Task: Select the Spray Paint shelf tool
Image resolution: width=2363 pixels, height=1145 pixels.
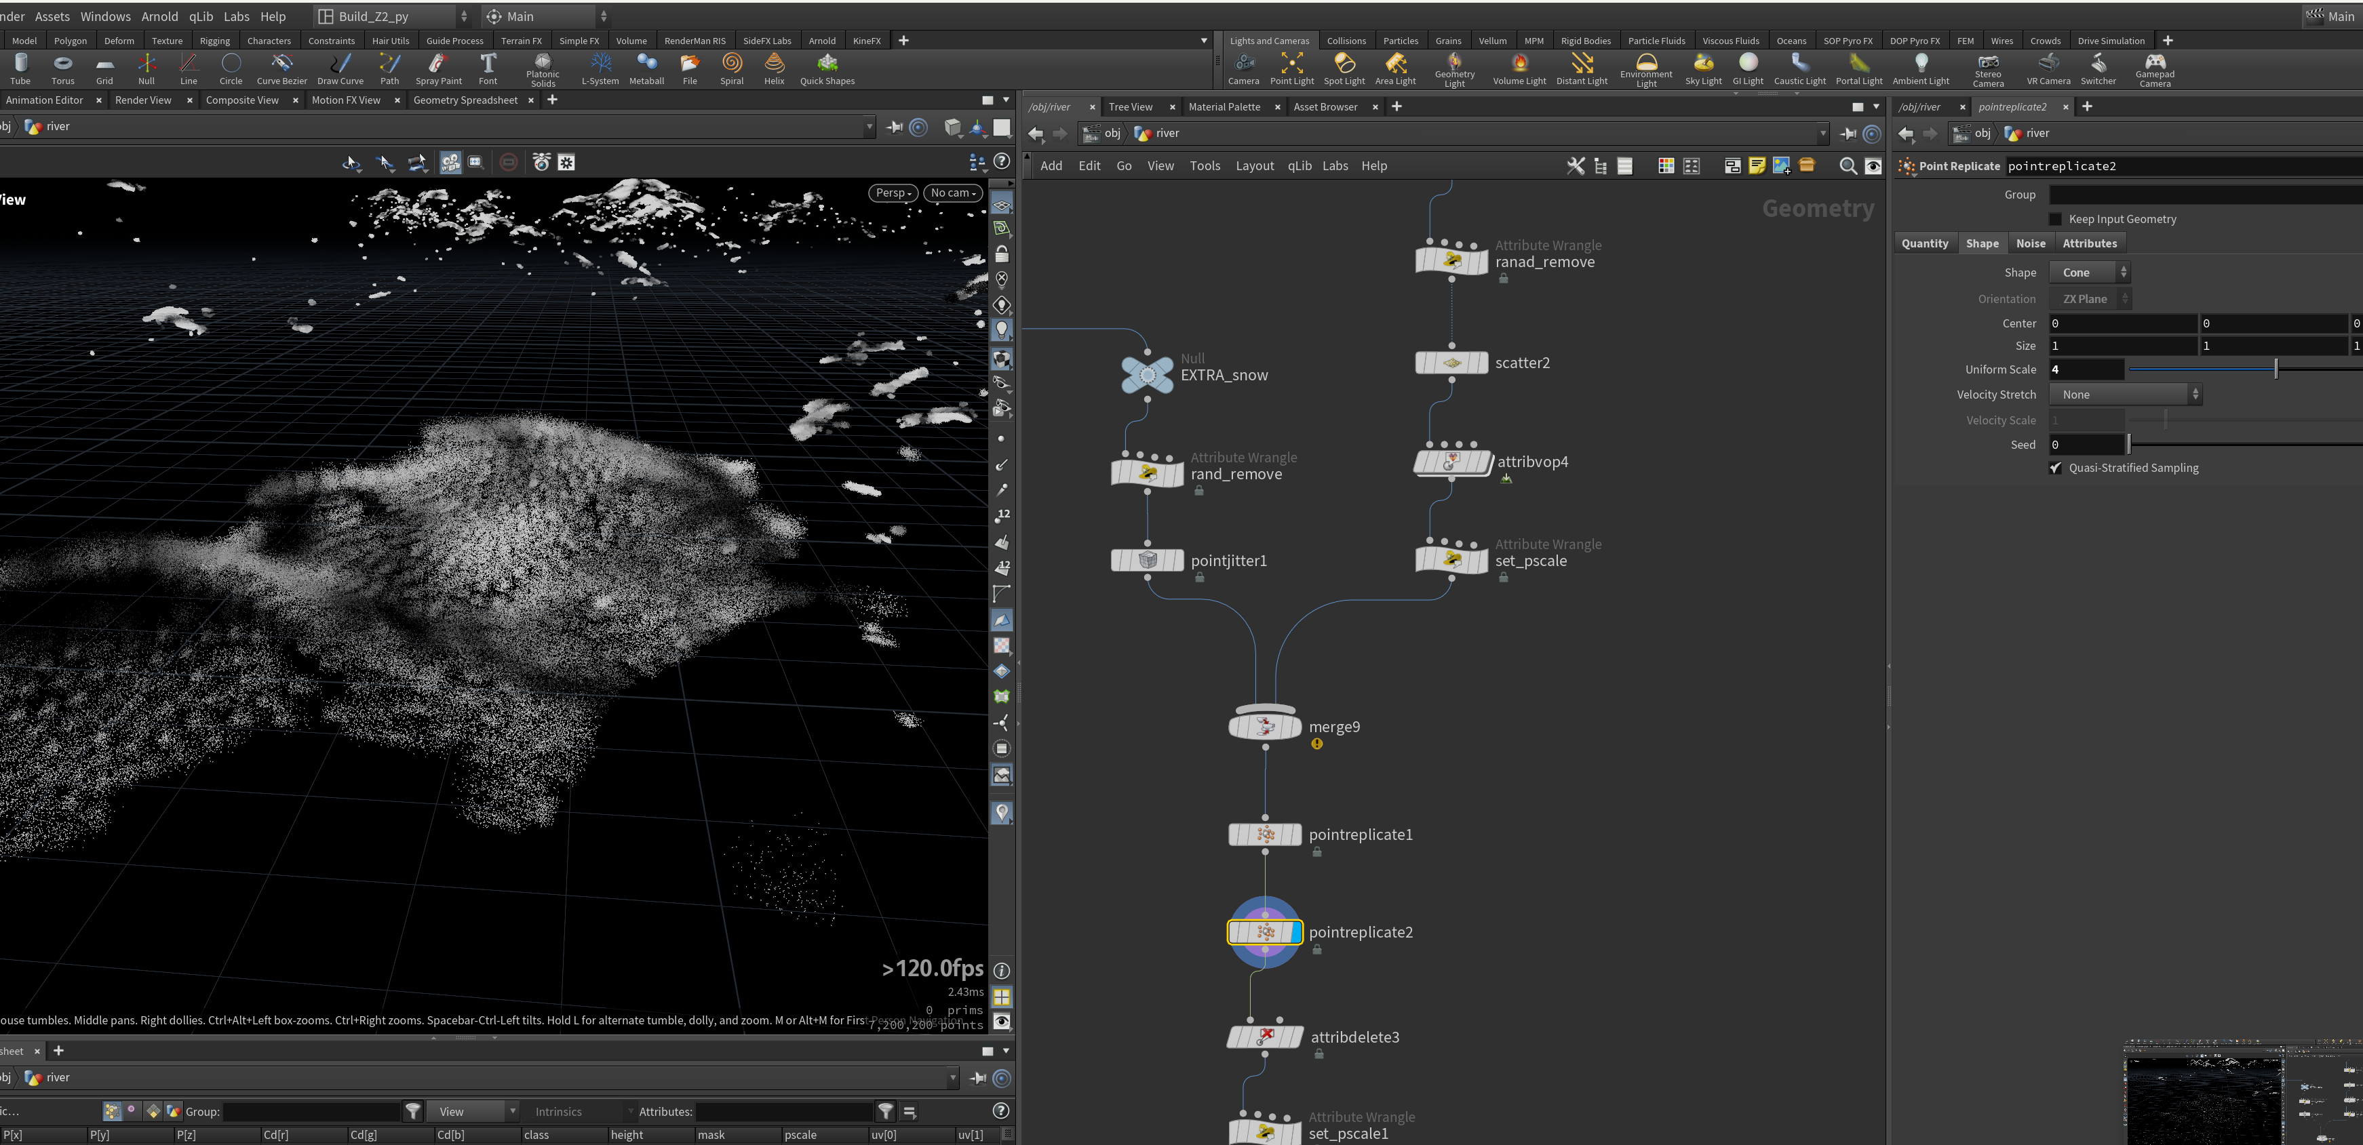Action: point(438,68)
